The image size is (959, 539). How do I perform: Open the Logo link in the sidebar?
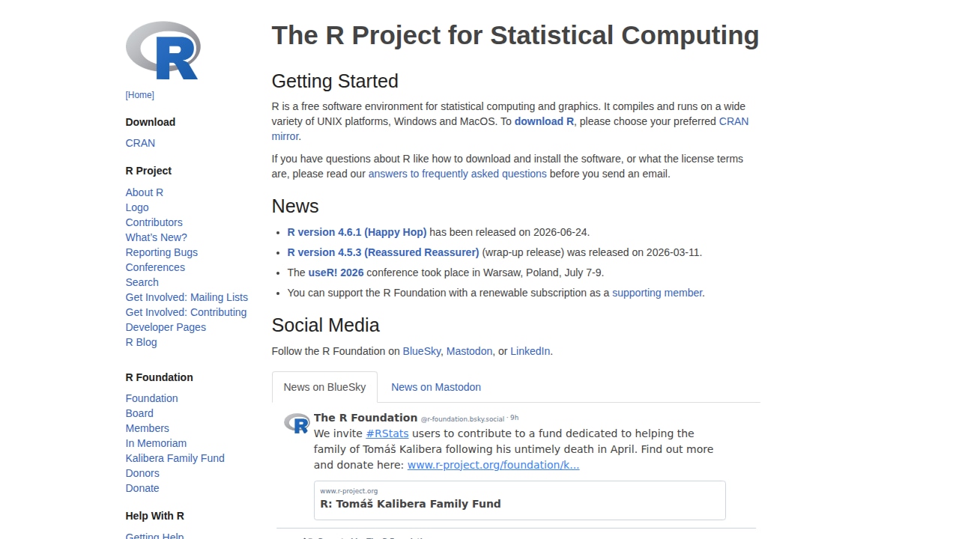(137, 207)
